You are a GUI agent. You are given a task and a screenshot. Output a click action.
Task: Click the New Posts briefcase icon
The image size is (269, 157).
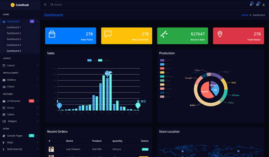pos(52,34)
